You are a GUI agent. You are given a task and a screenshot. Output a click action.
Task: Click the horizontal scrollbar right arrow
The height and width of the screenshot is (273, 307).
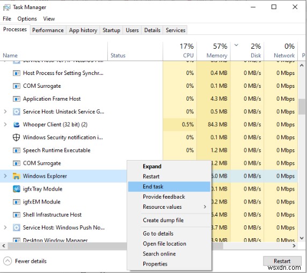point(294,246)
